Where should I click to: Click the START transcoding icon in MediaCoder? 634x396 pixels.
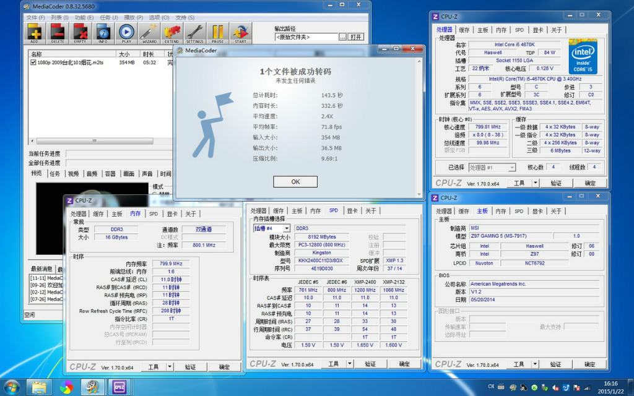coord(241,33)
